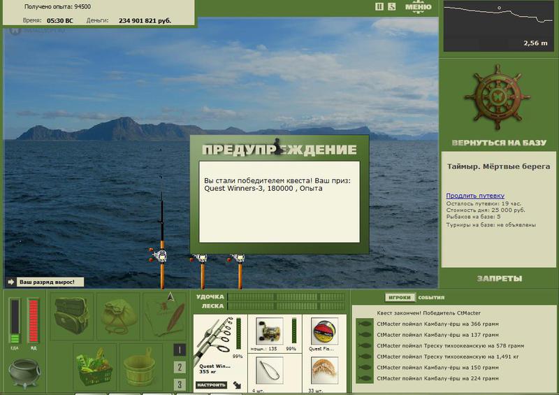Toggle the sound icon next to pause
This screenshot has width=559, height=395.
click(391, 6)
